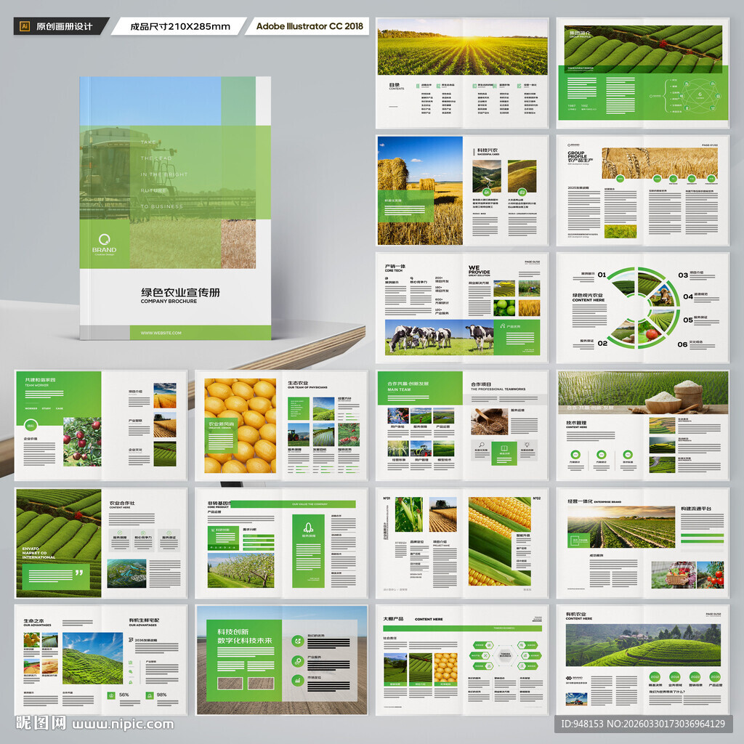This screenshot has width=744, height=744.
Task: Click the rocket icon on the green column
Action: (308, 527)
